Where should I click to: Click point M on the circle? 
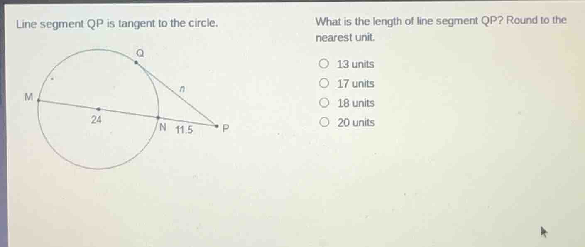[37, 100]
